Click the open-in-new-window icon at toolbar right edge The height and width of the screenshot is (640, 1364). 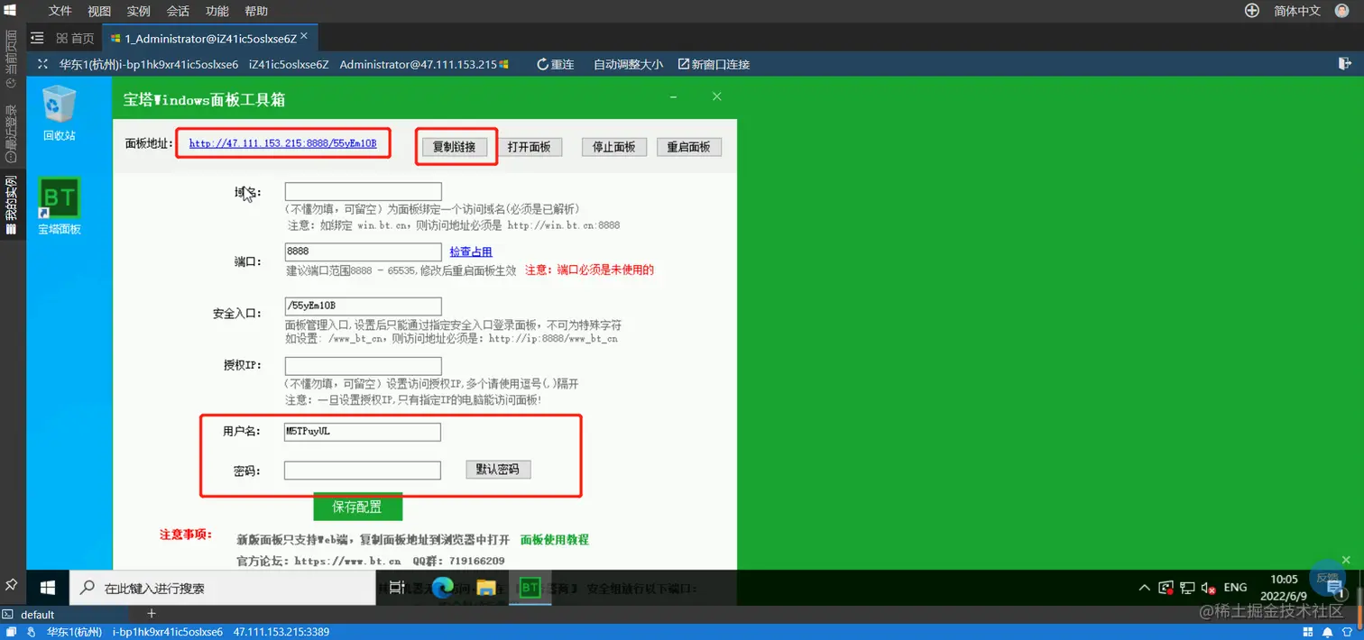[1347, 64]
